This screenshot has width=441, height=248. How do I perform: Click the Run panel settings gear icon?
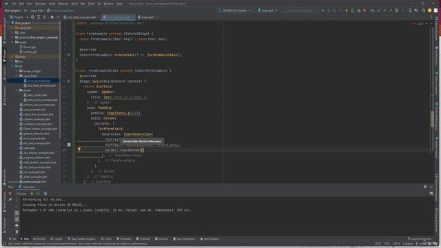click(x=425, y=187)
